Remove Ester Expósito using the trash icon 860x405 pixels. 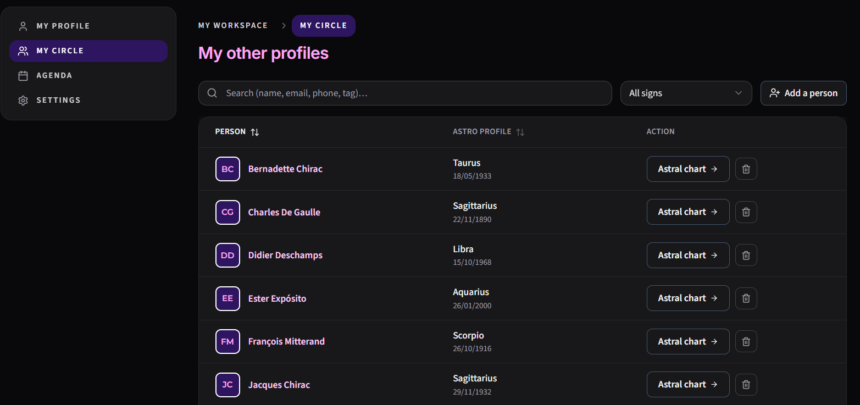coord(746,298)
